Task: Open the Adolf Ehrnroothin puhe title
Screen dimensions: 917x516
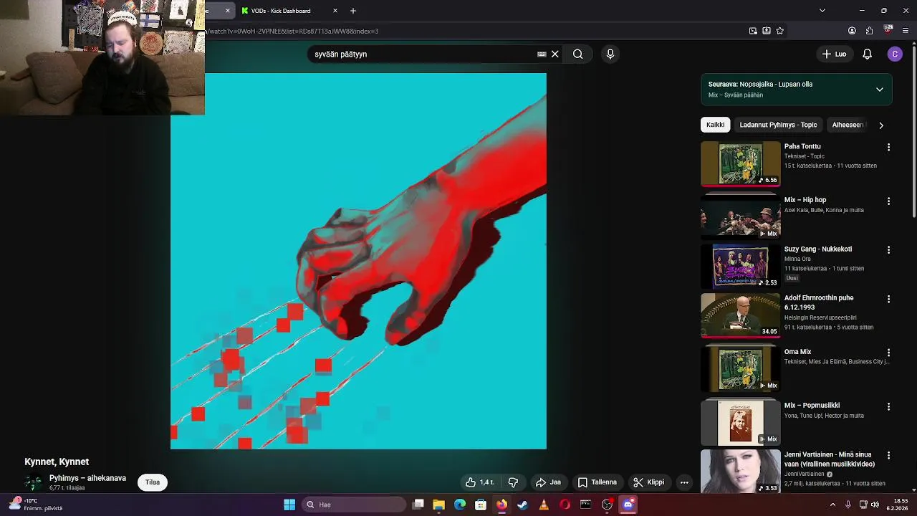Action: 819,302
